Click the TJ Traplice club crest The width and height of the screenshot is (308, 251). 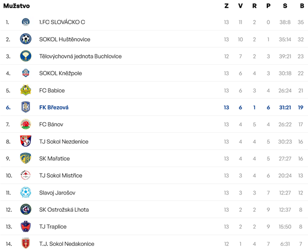click(25, 227)
